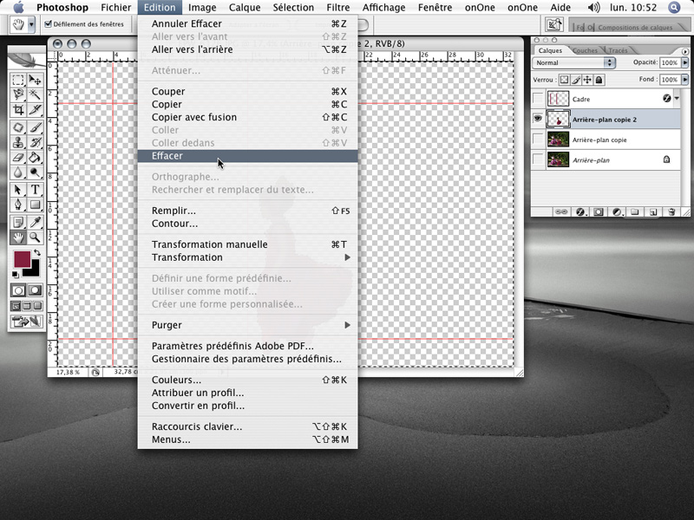Switch to the Tracés tab

[618, 50]
